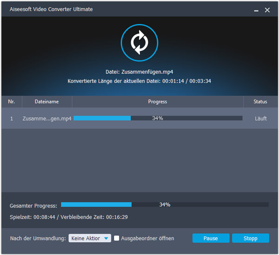The width and height of the screenshot is (279, 255).
Task: Select the Zusamme...gen.mp4 file row
Action: [46, 118]
